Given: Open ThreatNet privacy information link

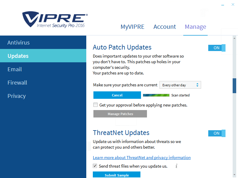Looking at the screenshot, I should click(142, 158).
